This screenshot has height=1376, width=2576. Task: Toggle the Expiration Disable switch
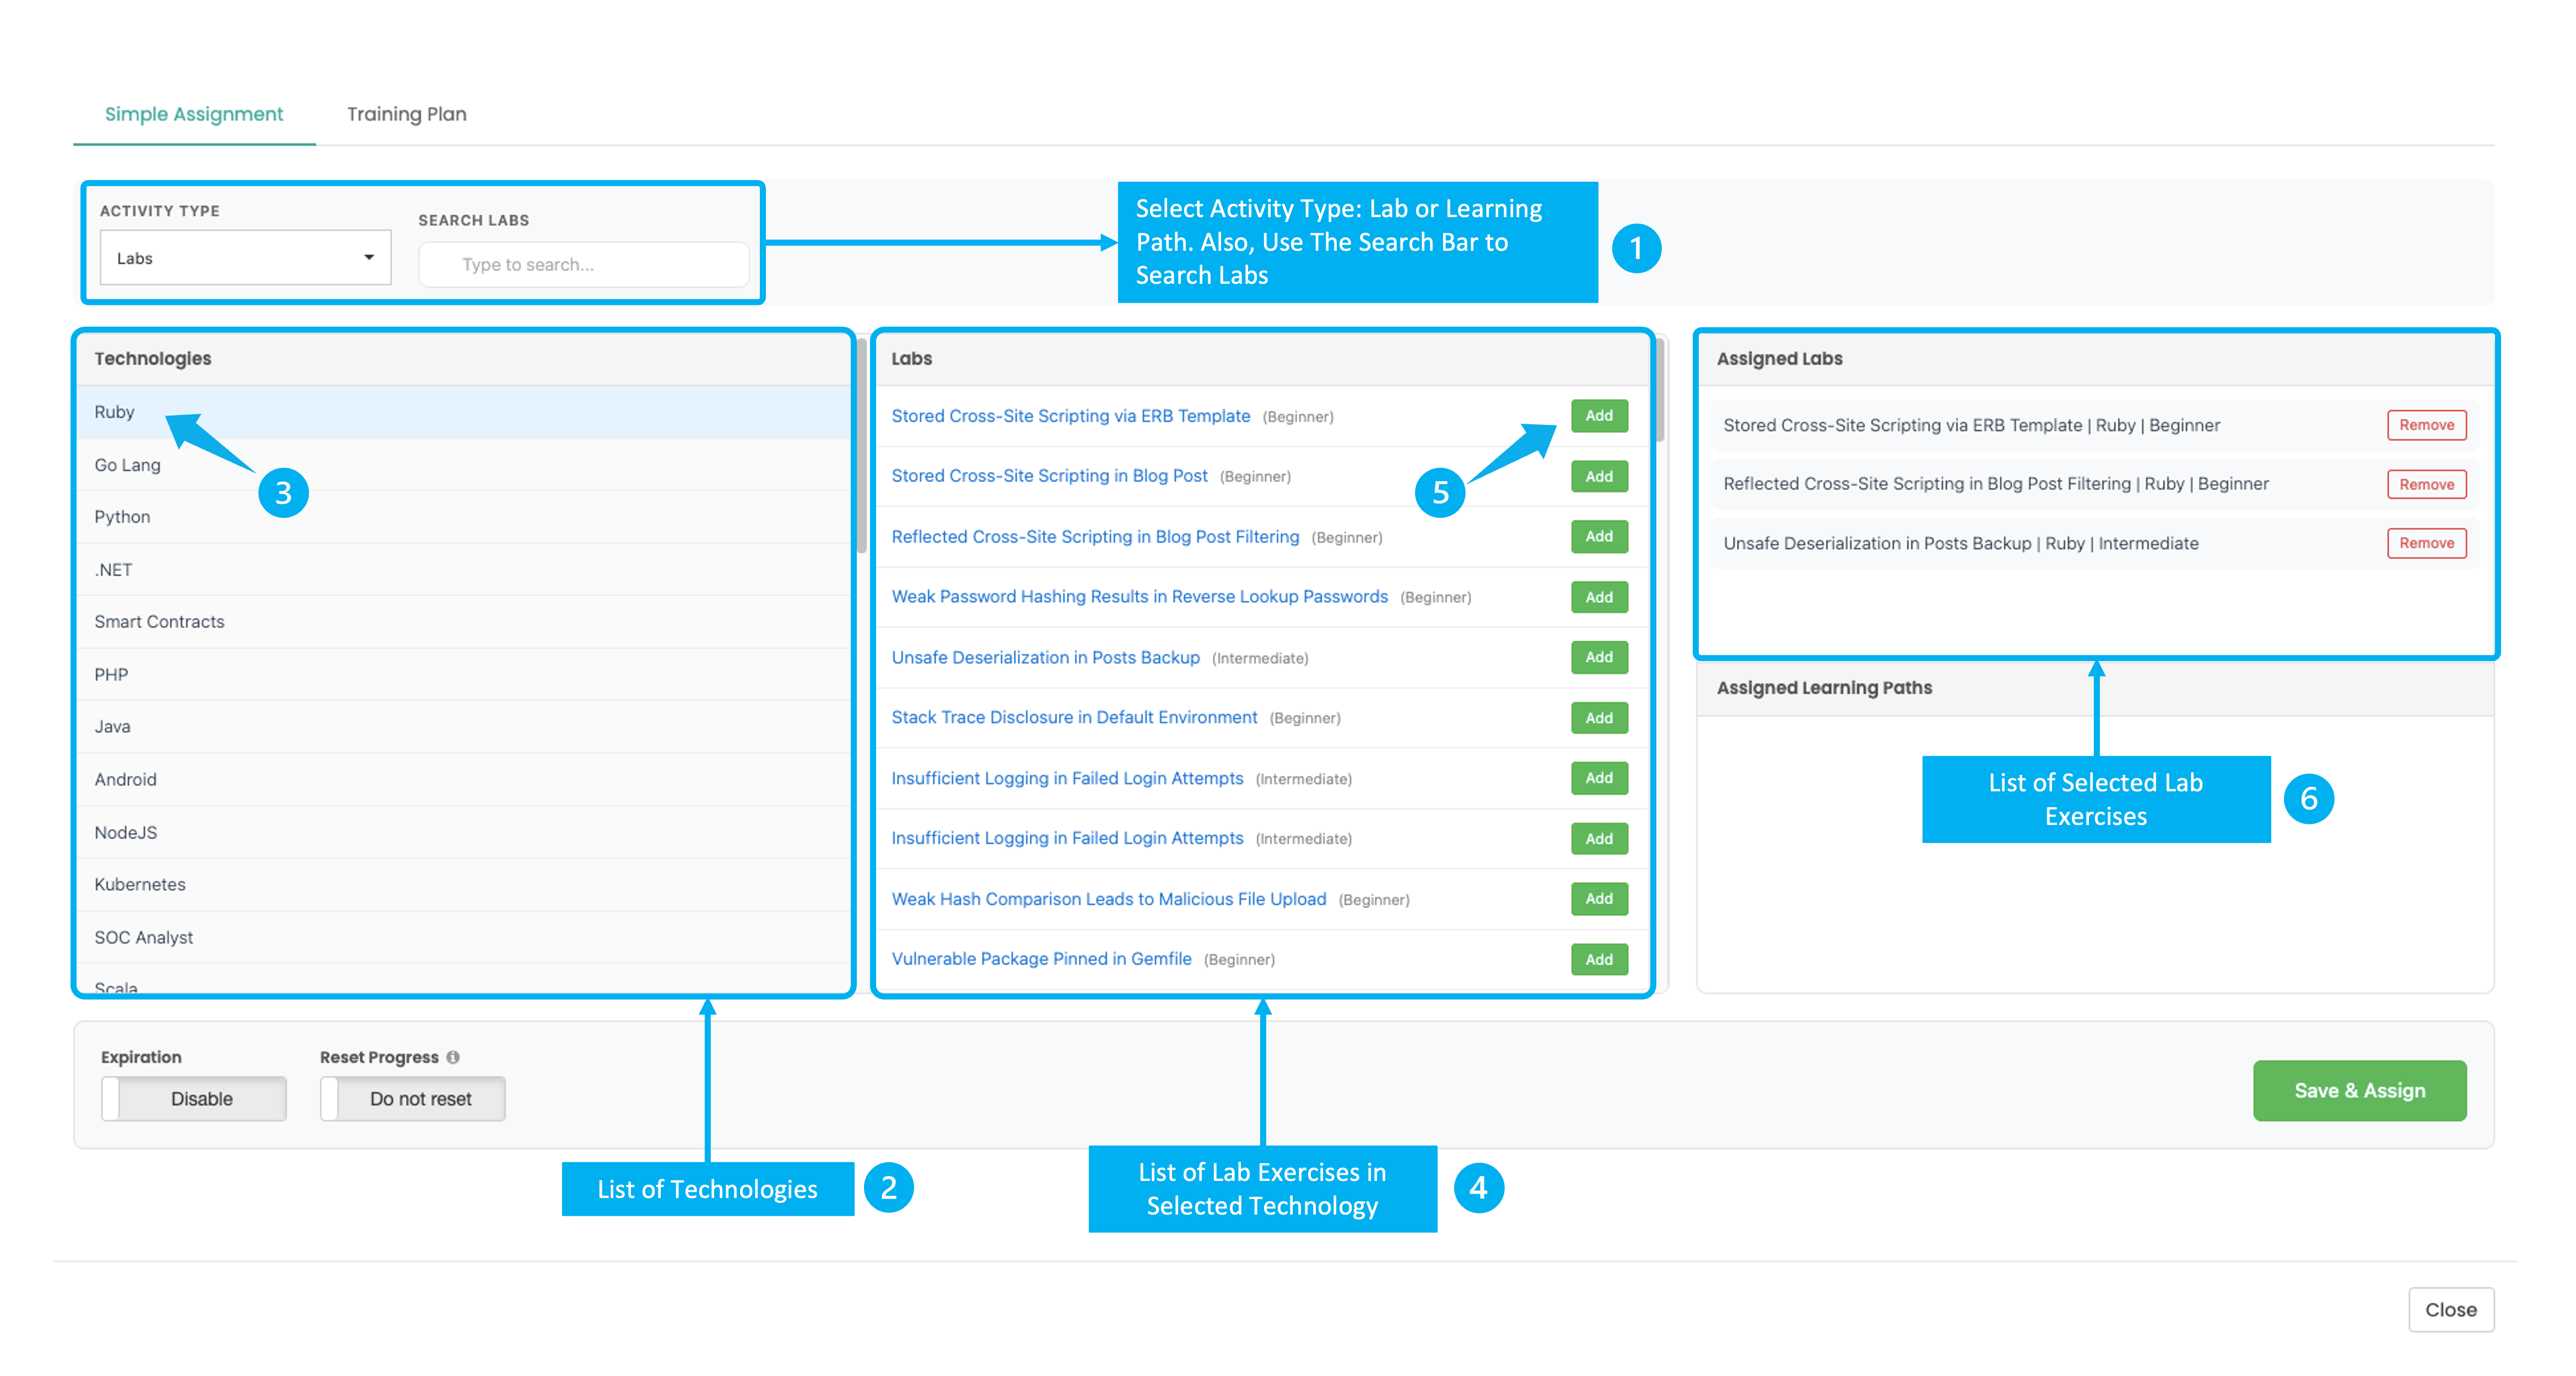[194, 1099]
